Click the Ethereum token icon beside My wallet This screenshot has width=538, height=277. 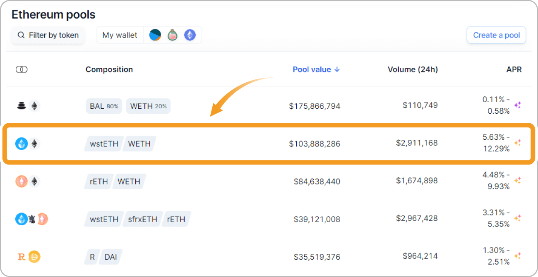tap(190, 35)
